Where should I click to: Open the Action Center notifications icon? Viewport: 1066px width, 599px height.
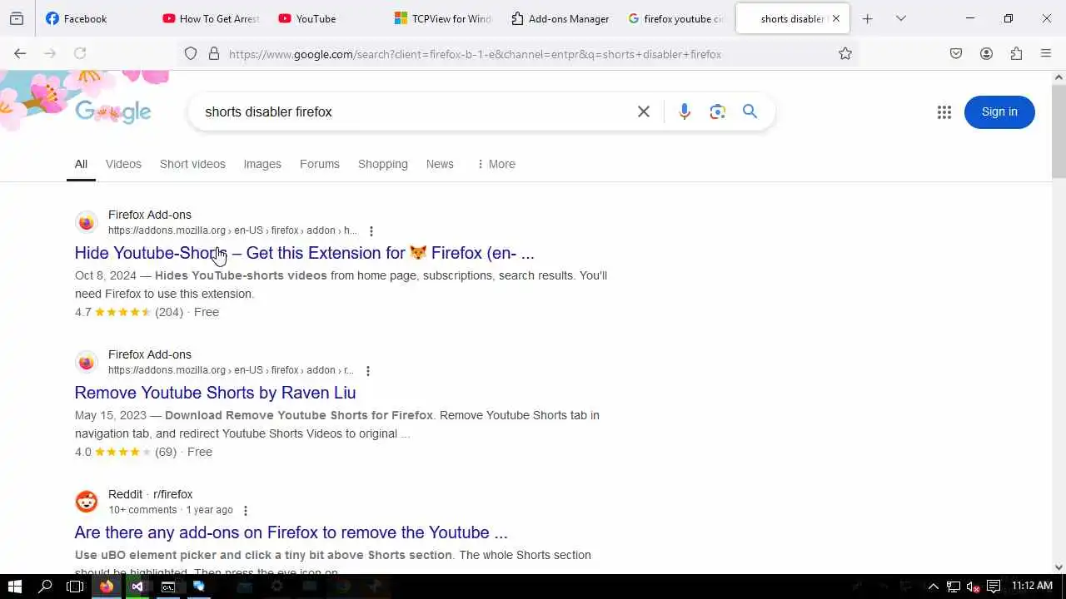coord(993,587)
